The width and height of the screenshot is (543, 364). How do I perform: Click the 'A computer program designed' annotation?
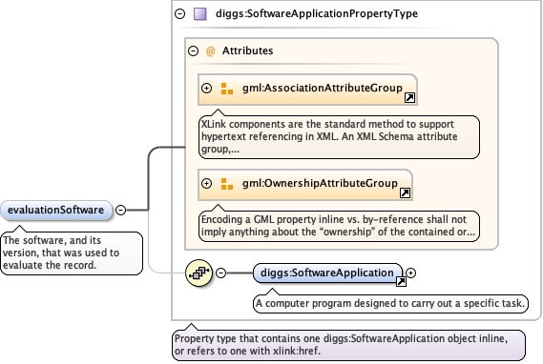click(390, 304)
